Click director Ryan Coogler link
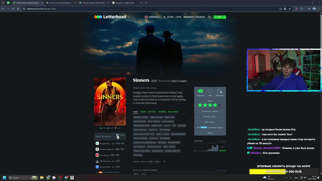The width and height of the screenshot is (322, 181). pos(179,81)
